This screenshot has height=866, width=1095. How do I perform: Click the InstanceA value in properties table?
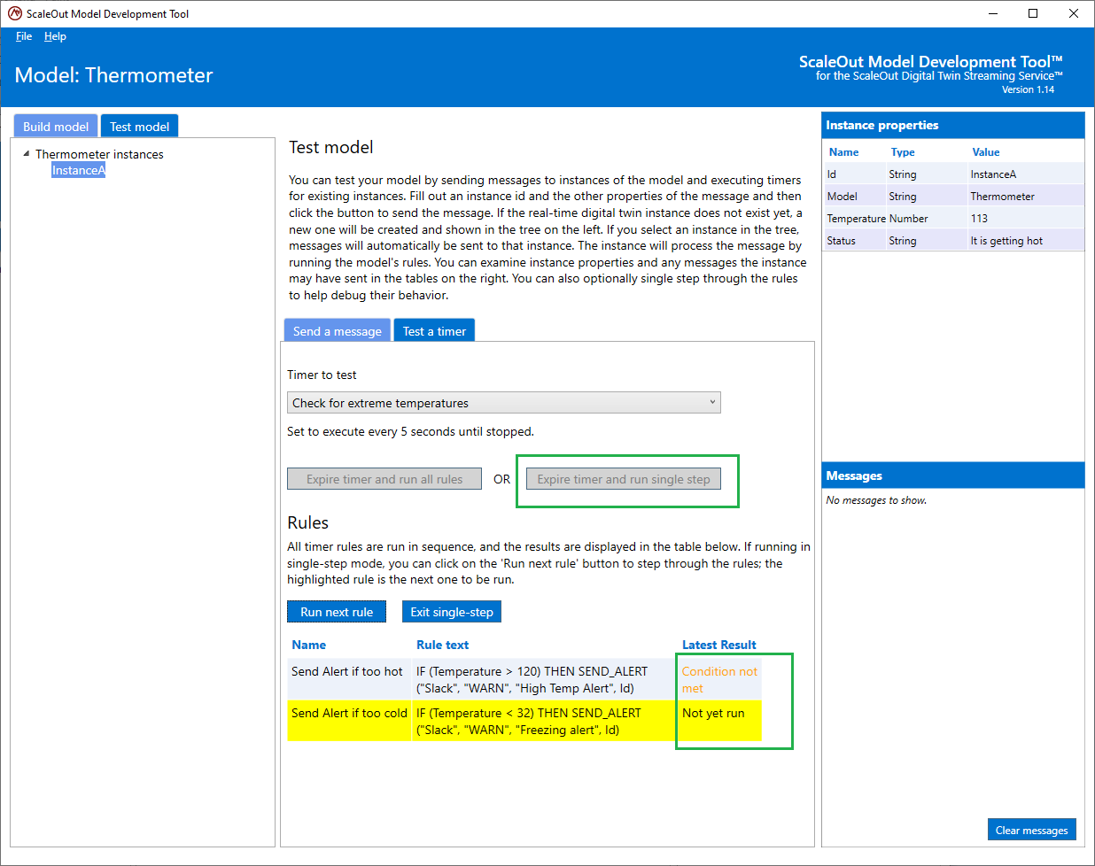tap(993, 174)
